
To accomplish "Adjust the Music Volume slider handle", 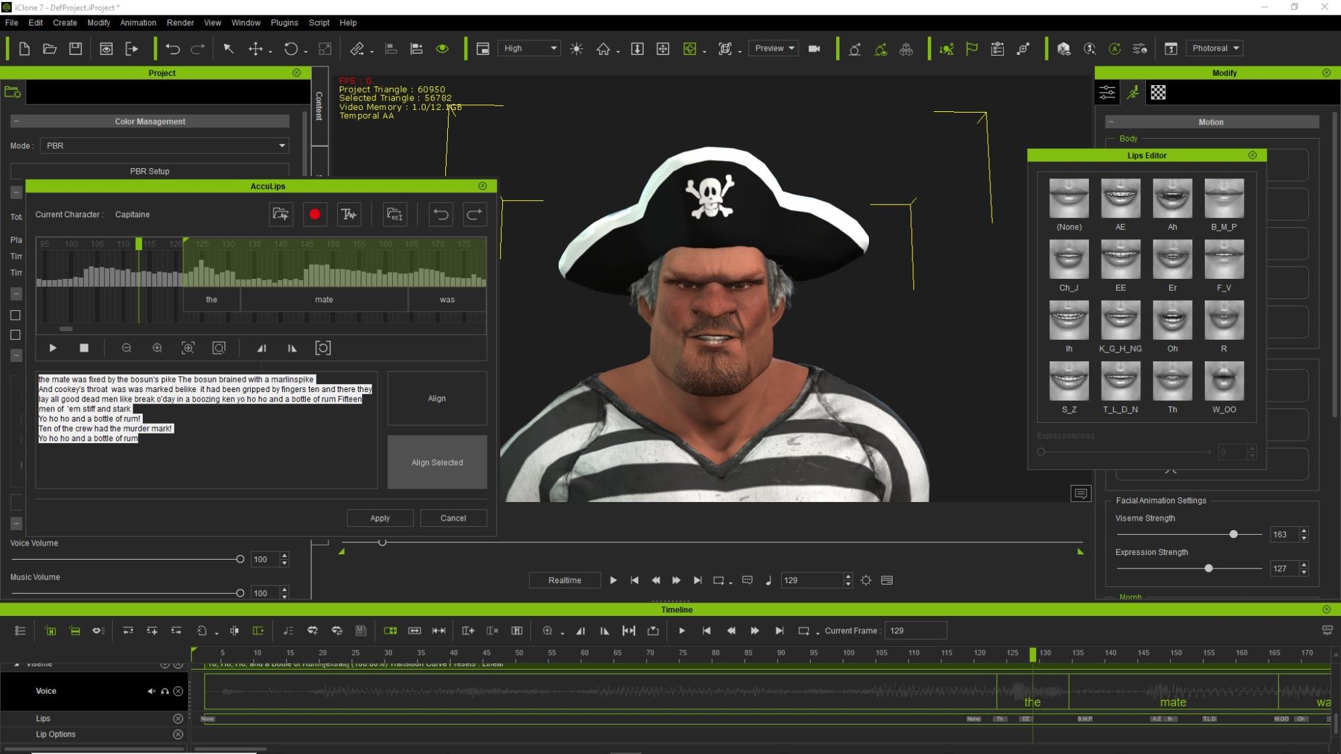I will (240, 593).
